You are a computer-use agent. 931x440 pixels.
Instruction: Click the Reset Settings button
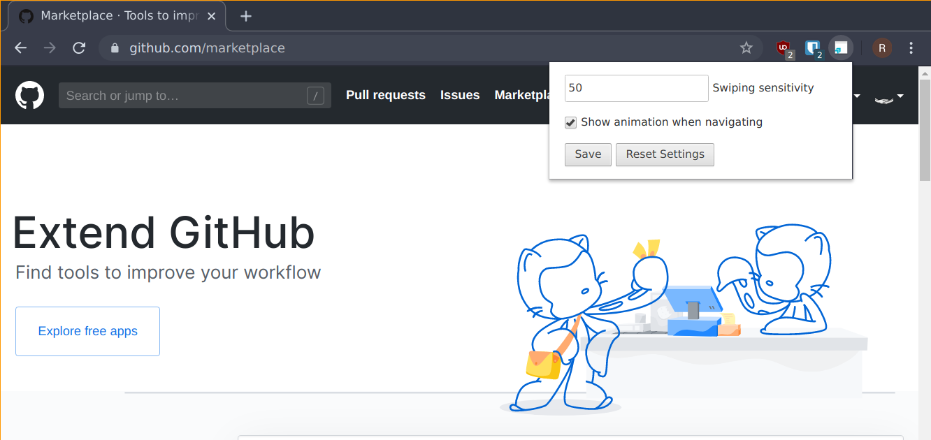(665, 154)
